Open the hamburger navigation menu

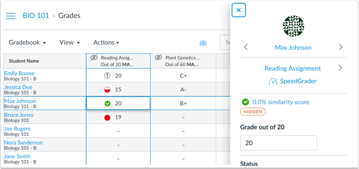click(11, 16)
